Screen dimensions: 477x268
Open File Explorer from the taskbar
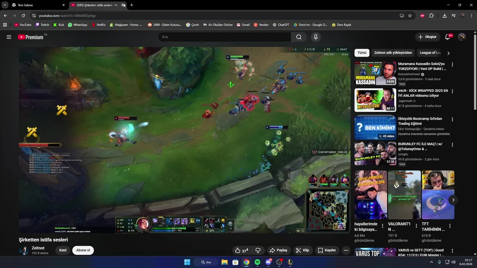point(224,262)
